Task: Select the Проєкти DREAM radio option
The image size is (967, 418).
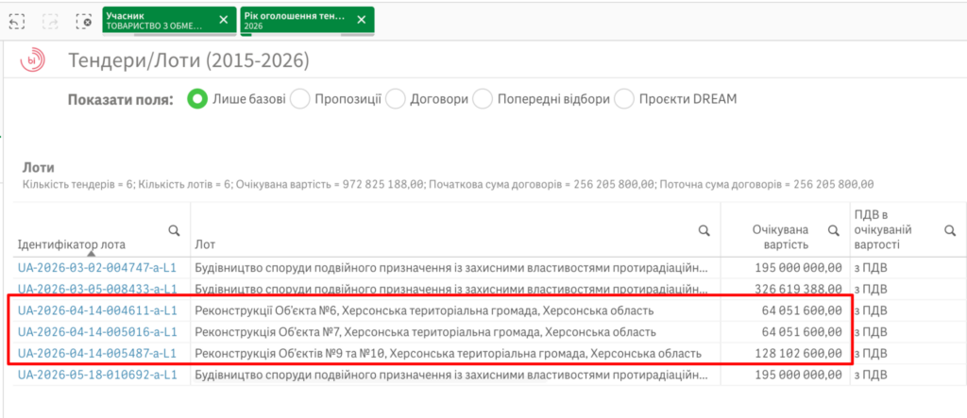Action: click(x=624, y=99)
